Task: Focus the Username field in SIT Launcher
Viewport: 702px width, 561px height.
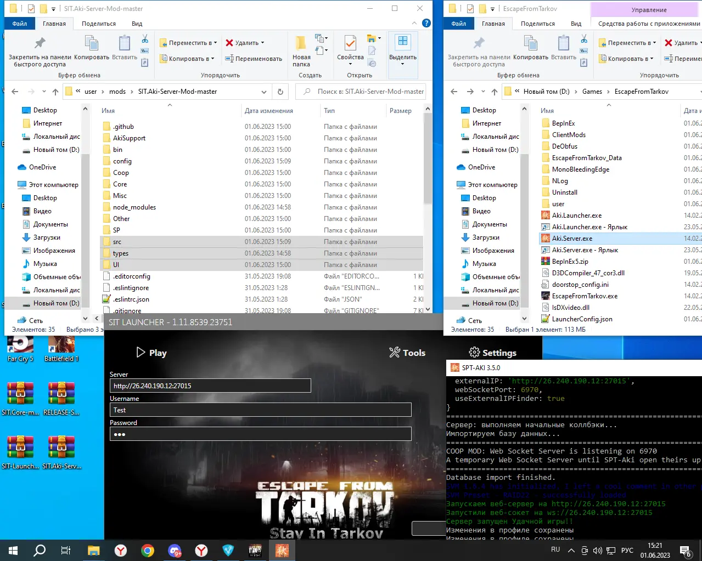Action: pos(261,410)
